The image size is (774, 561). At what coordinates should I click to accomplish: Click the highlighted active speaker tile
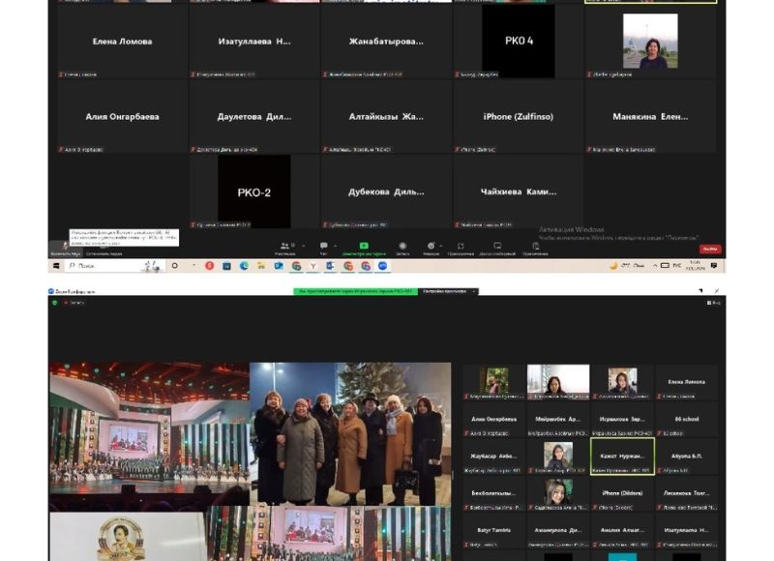[622, 455]
